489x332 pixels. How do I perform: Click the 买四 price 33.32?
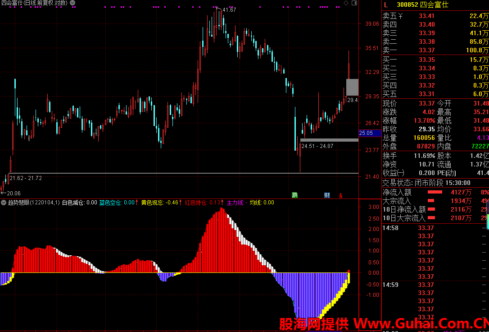pyautogui.click(x=426, y=86)
